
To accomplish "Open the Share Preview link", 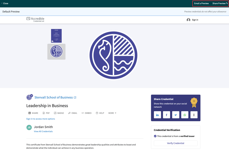I will click(220, 3).
